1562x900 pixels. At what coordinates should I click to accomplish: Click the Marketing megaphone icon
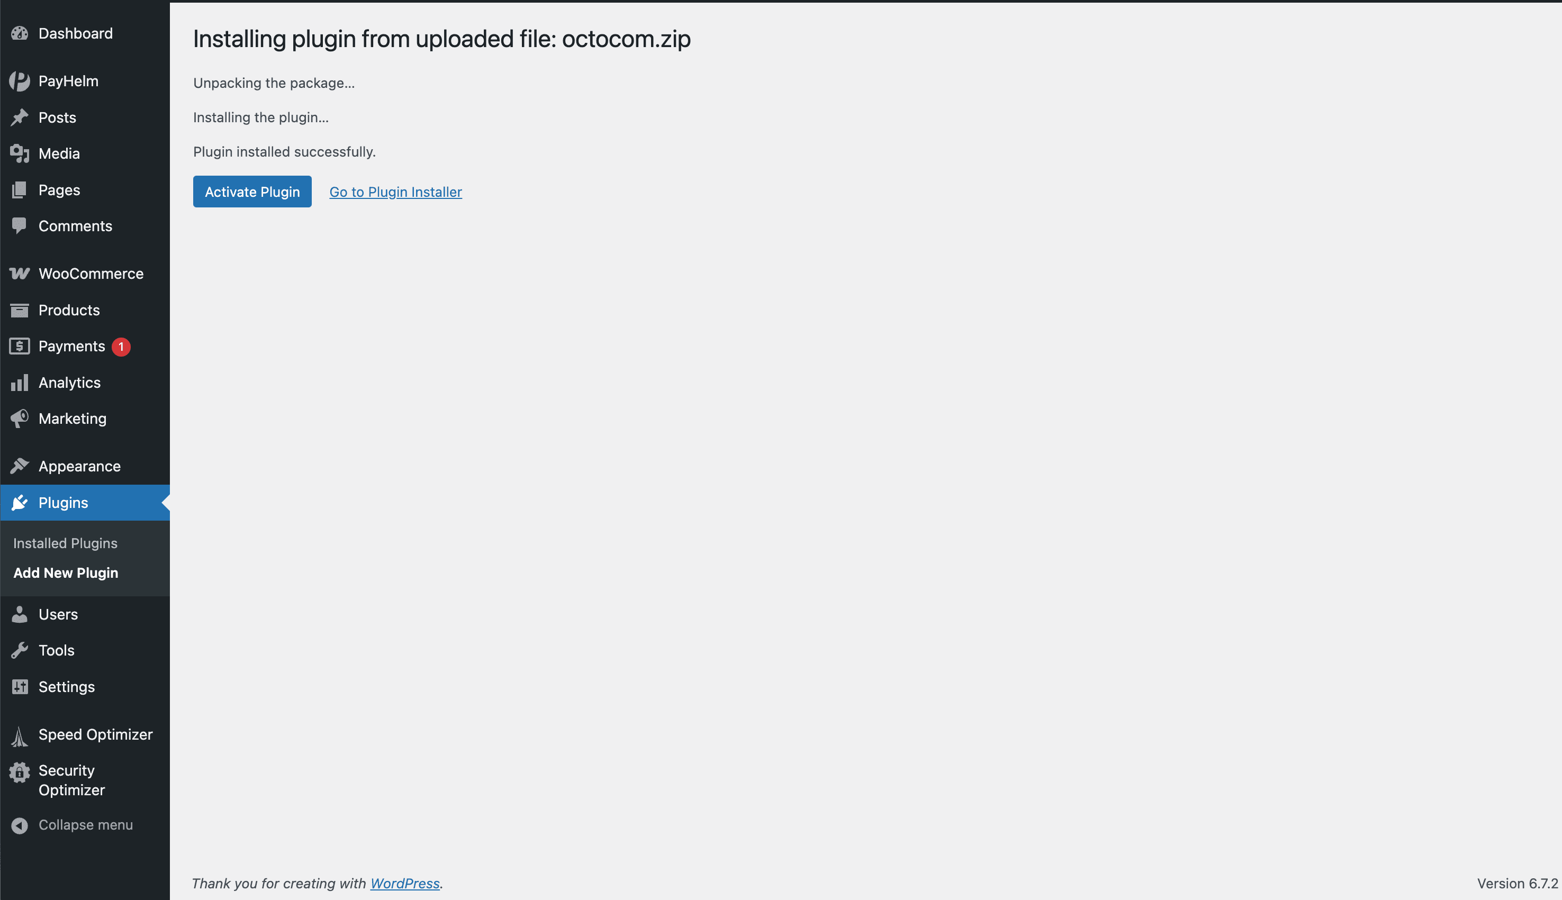(x=19, y=419)
